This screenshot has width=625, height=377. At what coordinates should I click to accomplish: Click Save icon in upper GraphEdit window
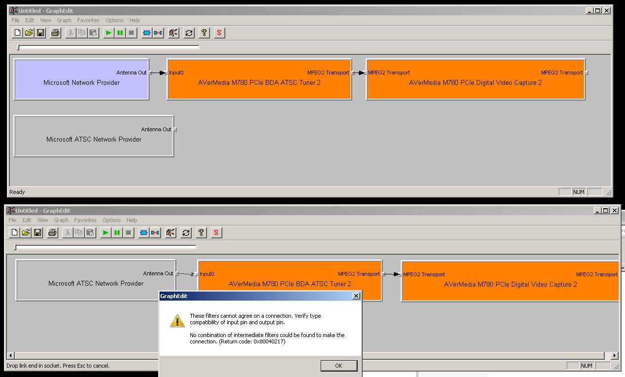pyautogui.click(x=41, y=33)
